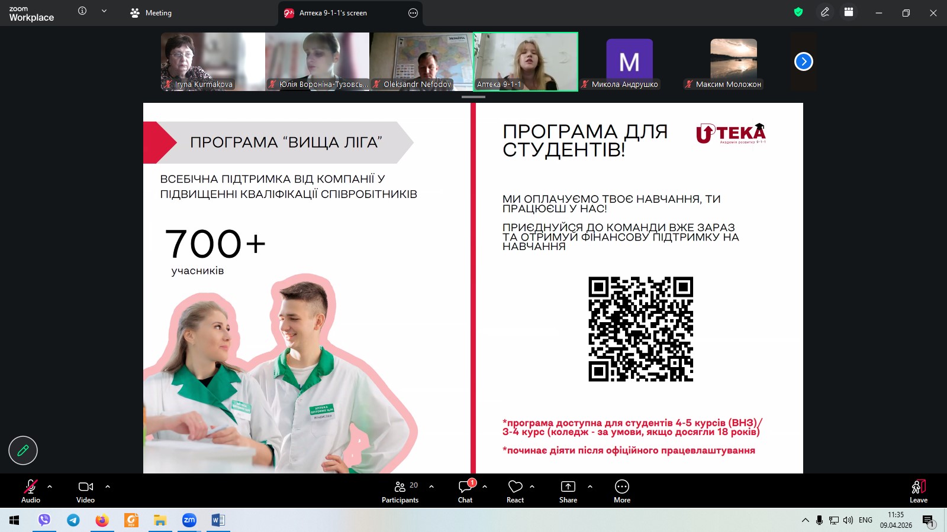This screenshot has width=947, height=532.
Task: Show next participants with the blue arrow
Action: coord(803,61)
